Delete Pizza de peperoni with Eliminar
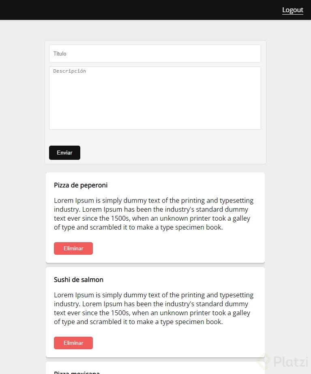Screen dimensions: 311x374 point(73,248)
